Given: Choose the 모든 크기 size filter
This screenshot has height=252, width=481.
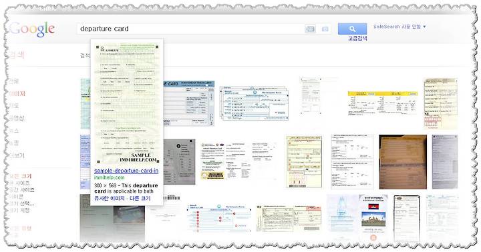Looking at the screenshot, I should pyautogui.click(x=20, y=177).
